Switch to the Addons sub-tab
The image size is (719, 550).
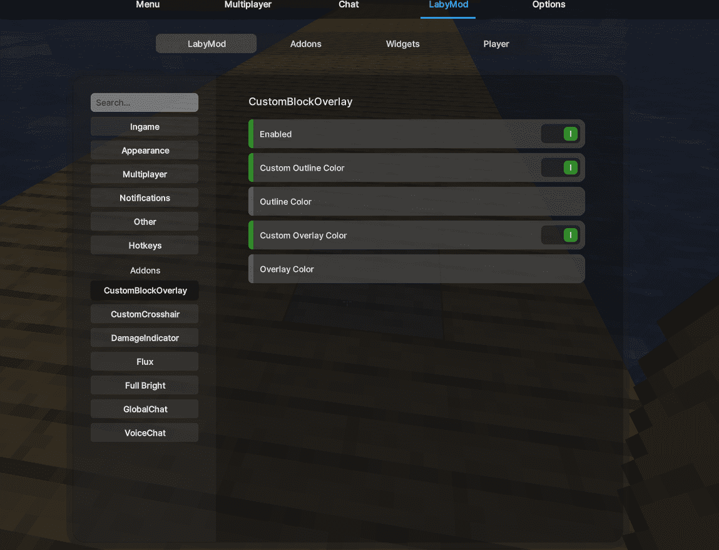(x=306, y=44)
